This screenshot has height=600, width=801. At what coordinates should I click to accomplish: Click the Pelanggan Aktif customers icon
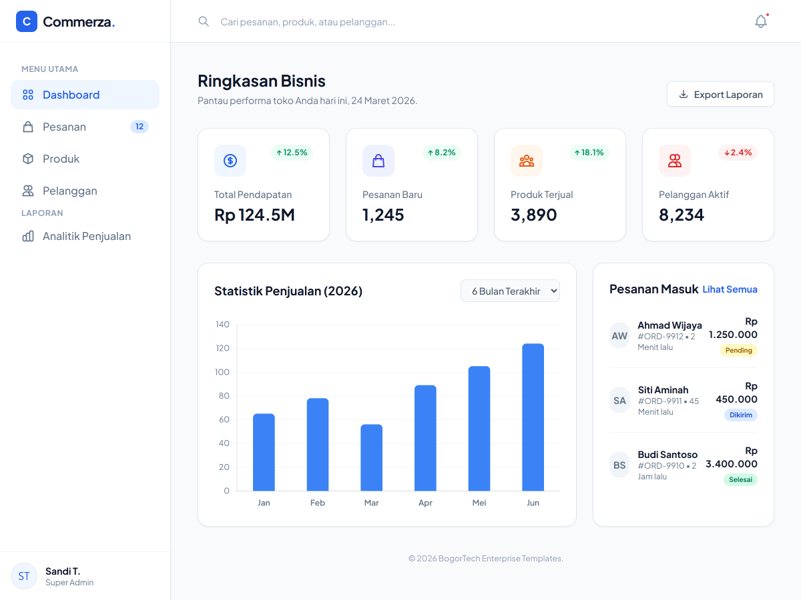coord(674,161)
